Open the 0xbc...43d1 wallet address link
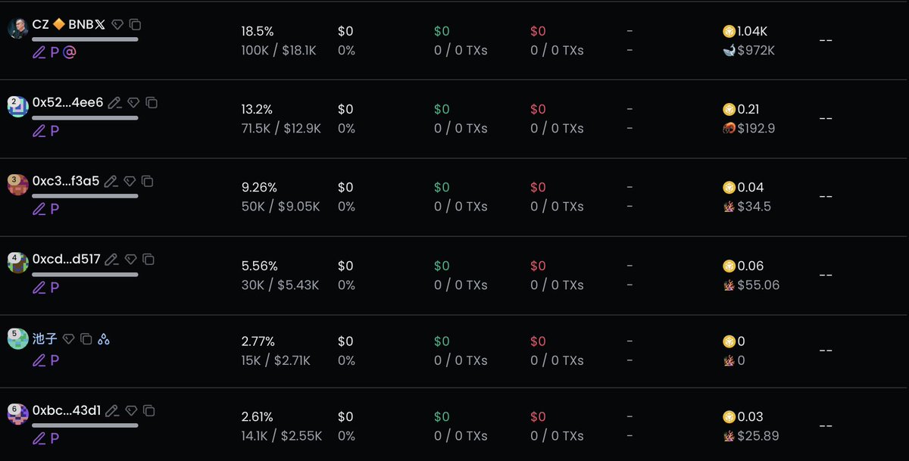 67,411
